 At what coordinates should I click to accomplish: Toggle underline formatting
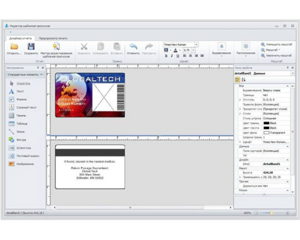pos(178,56)
